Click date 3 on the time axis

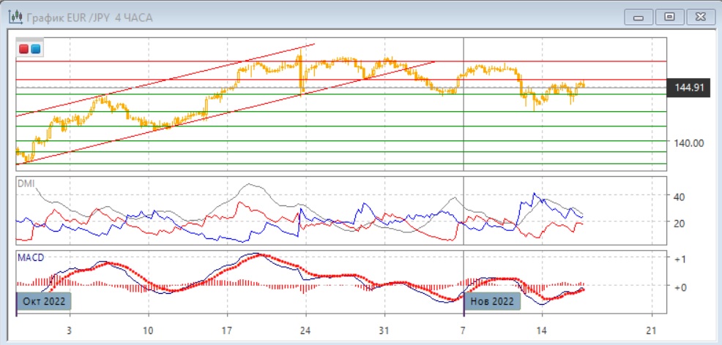click(69, 330)
